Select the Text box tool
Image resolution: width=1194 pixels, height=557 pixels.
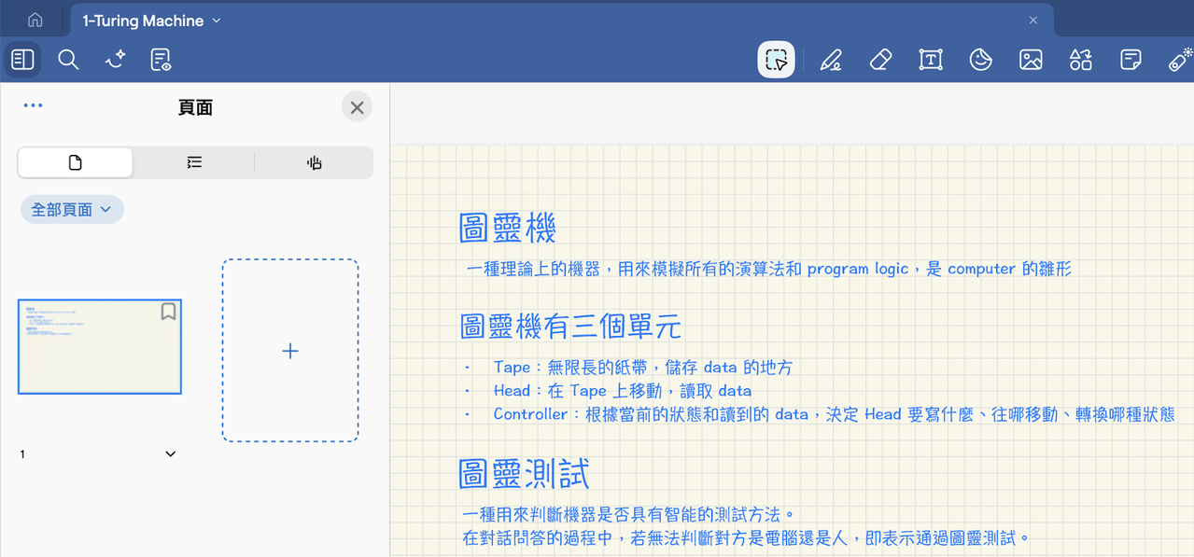(x=931, y=60)
